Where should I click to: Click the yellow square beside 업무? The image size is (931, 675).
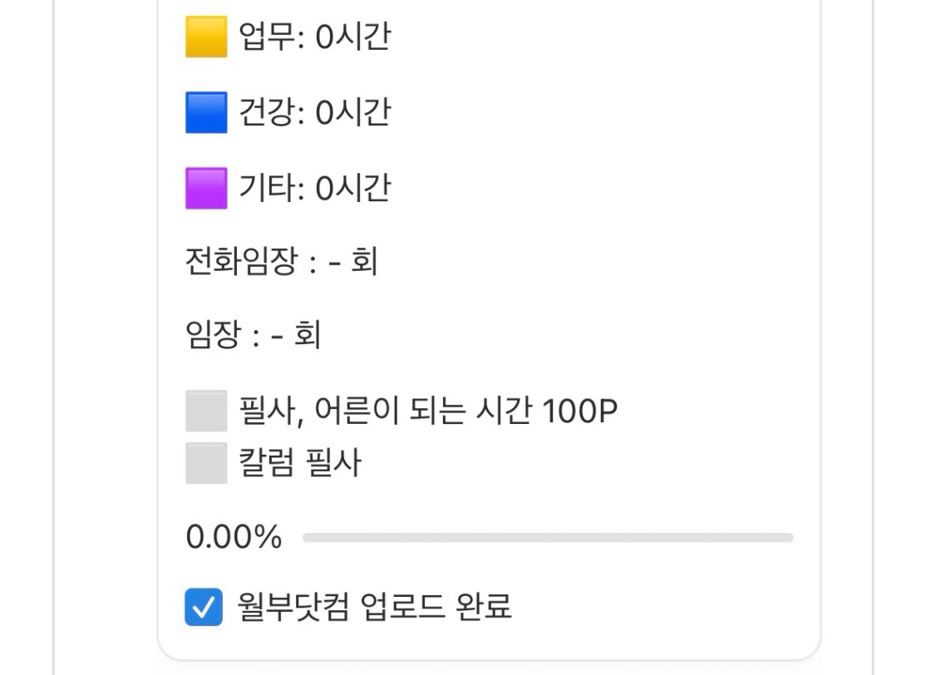(x=206, y=37)
